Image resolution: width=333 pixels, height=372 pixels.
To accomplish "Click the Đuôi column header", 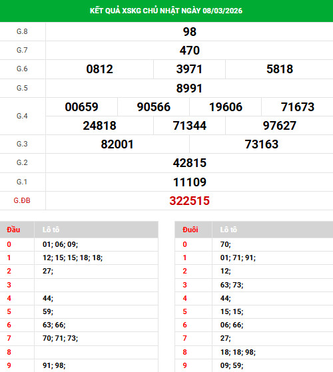I will 190,230.
